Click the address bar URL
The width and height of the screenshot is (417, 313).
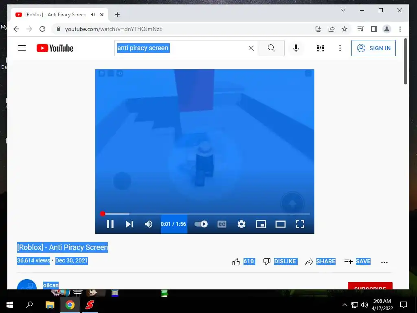[114, 29]
